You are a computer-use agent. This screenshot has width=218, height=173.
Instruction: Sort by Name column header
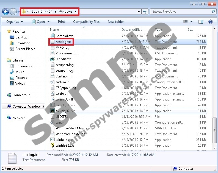(x=54, y=30)
